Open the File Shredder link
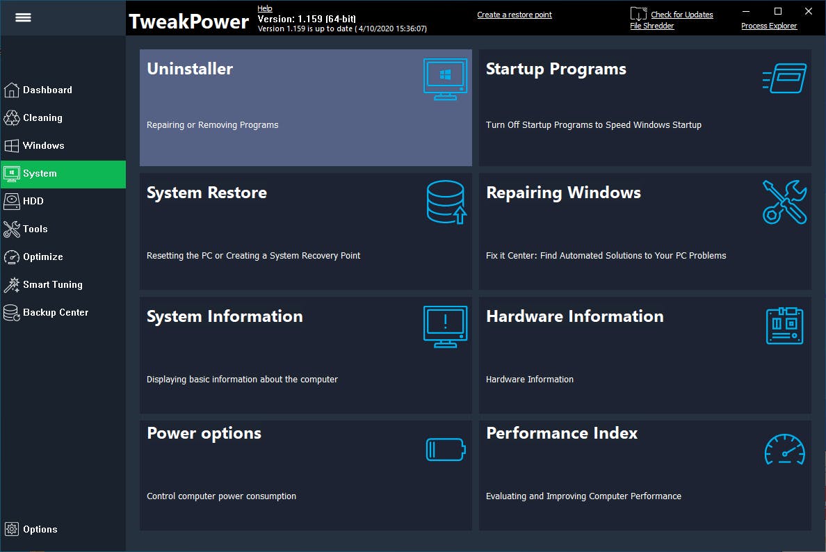Viewport: 826px width, 552px height. (x=651, y=26)
